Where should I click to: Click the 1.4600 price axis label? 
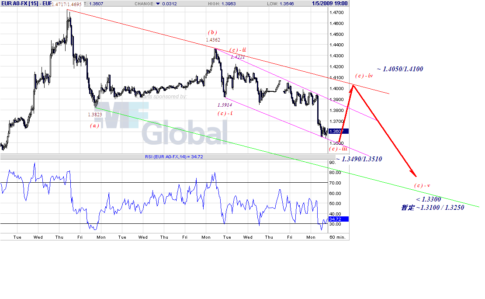(336, 24)
